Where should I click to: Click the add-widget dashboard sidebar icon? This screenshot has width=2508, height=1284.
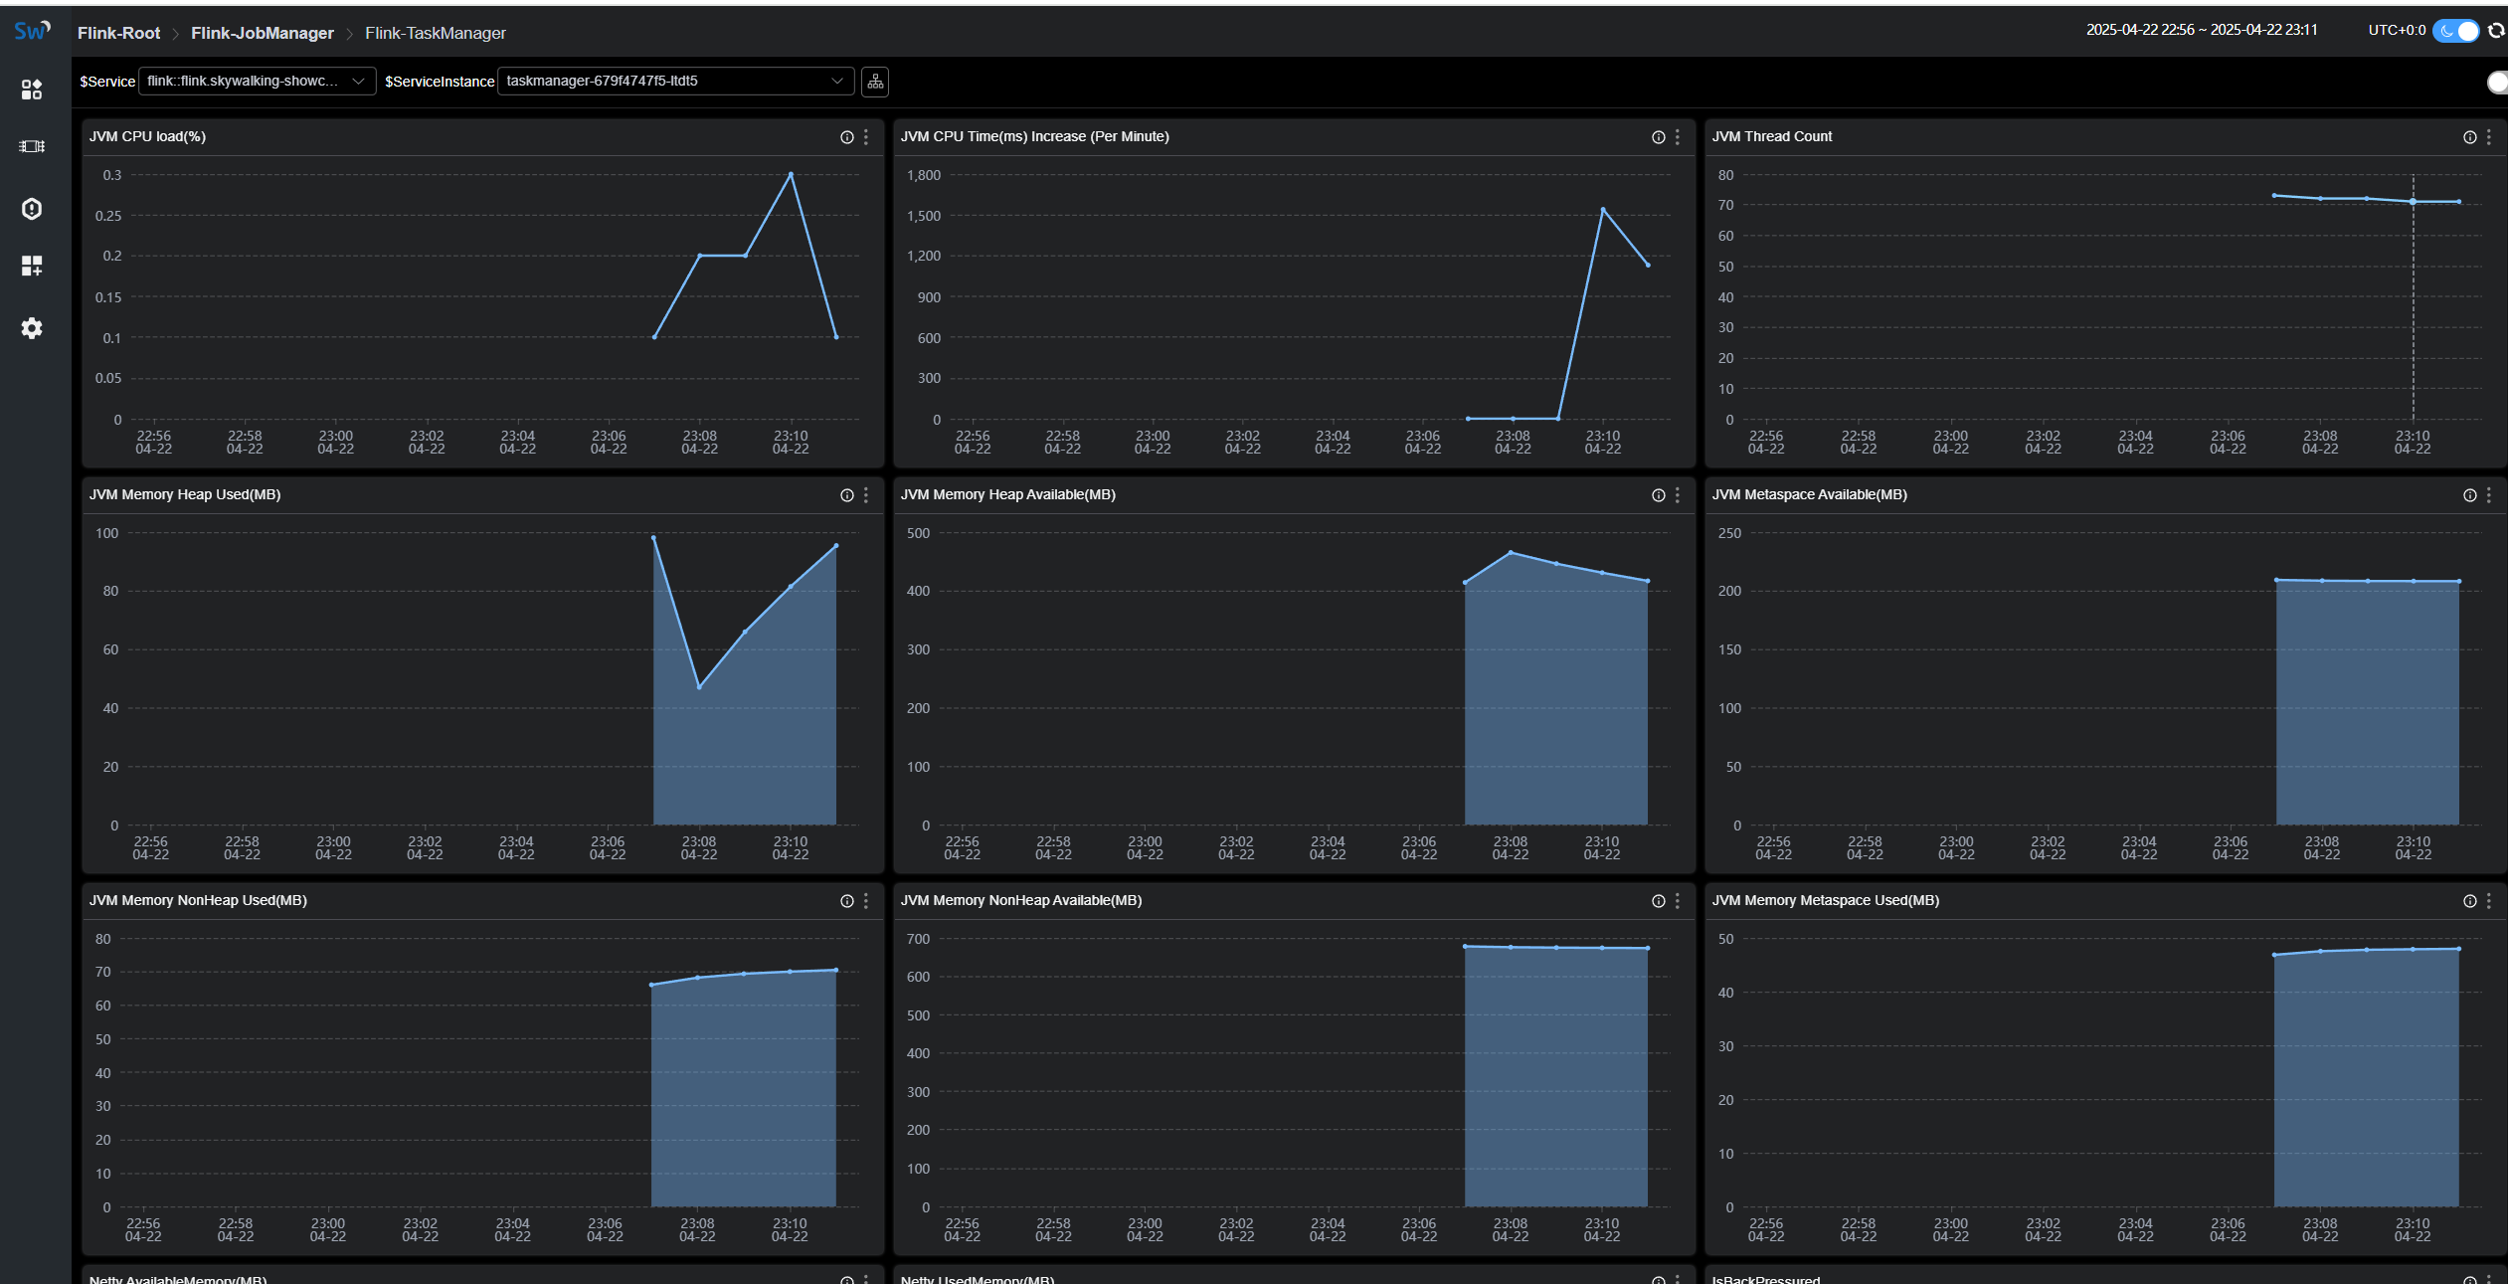point(32,266)
